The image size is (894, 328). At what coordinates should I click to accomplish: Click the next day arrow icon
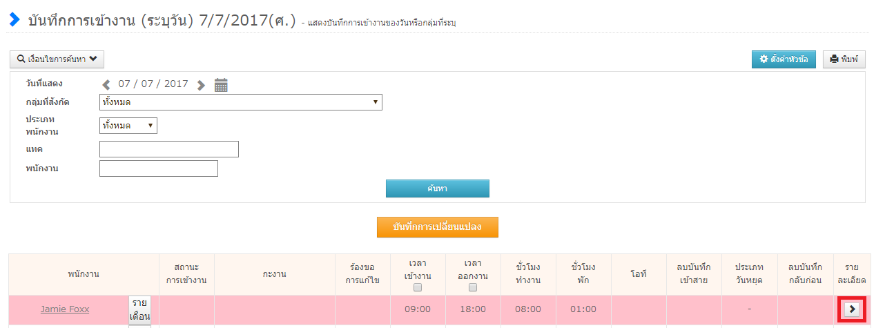point(201,85)
